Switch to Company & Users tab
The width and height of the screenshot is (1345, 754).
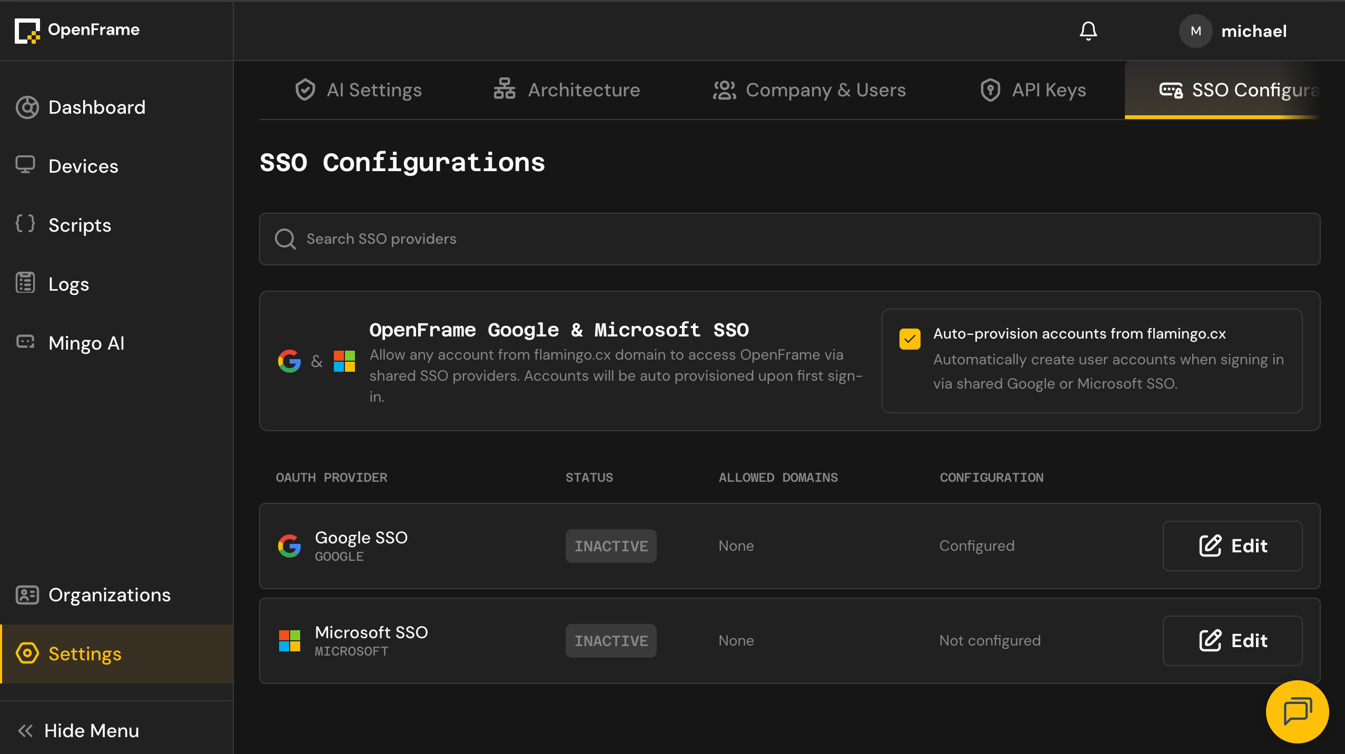(x=809, y=90)
